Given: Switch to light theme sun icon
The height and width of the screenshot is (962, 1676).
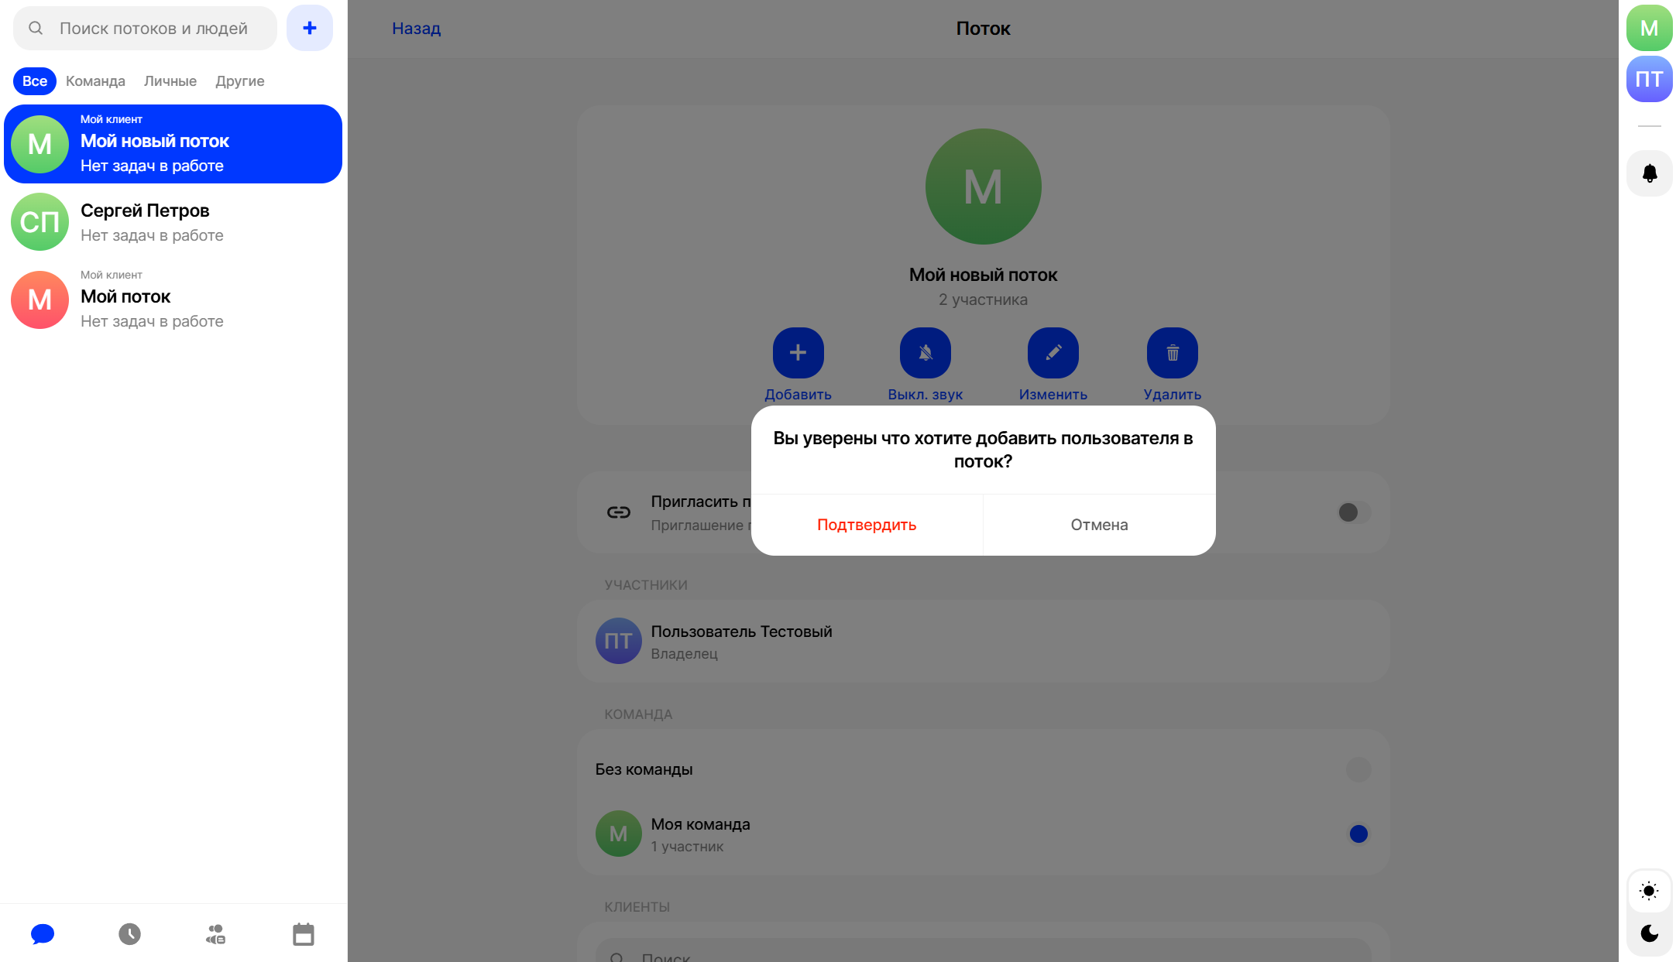Looking at the screenshot, I should coord(1649,891).
